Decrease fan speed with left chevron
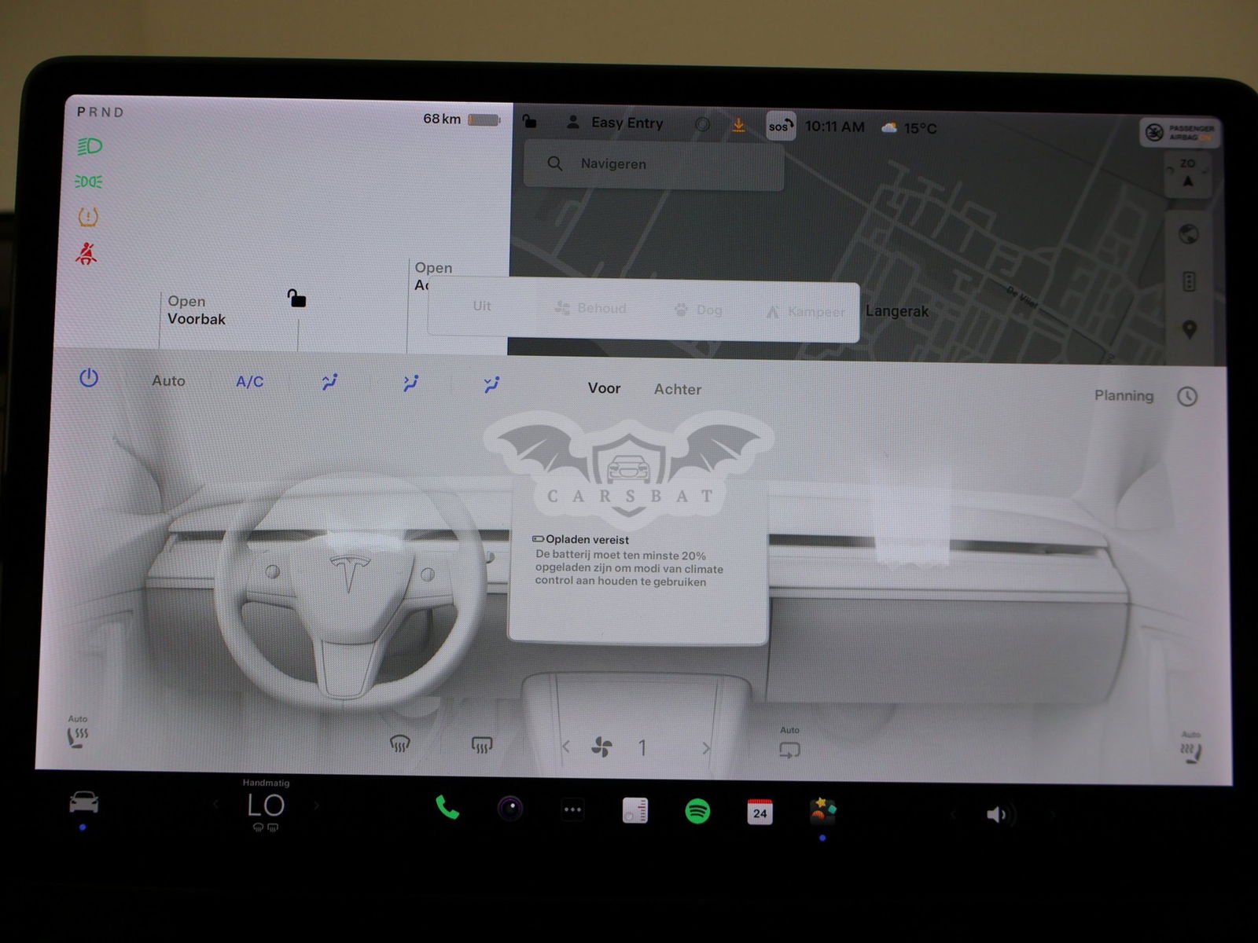This screenshot has width=1258, height=943. (x=566, y=747)
